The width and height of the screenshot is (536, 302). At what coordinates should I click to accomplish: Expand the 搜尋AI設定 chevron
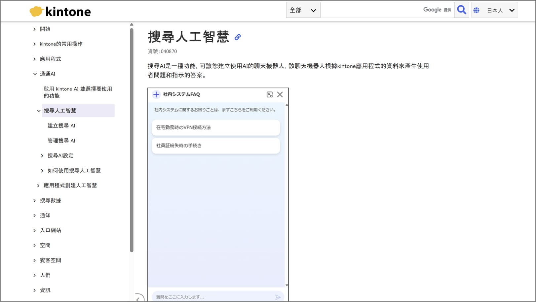coord(42,155)
